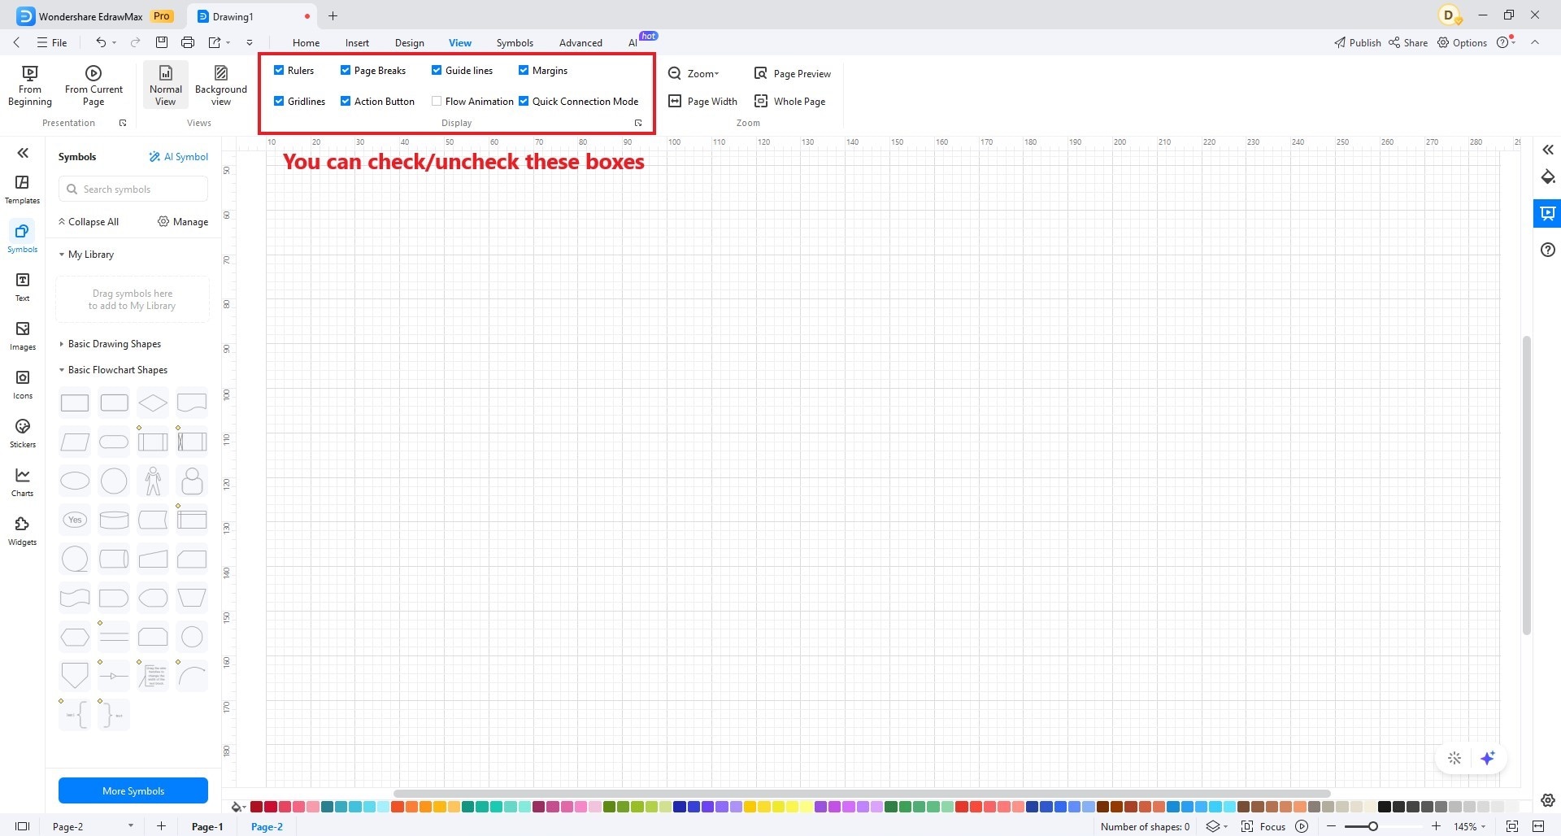Click Collapse All in symbols panel
Viewport: 1561px width, 836px height.
point(89,221)
